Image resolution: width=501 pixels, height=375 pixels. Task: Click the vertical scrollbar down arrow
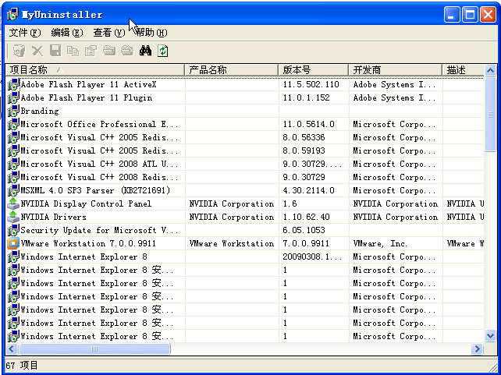tap(490, 336)
